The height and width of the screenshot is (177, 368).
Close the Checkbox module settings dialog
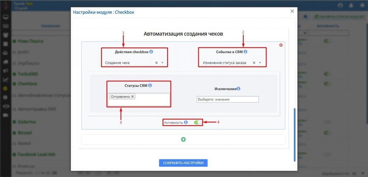click(292, 11)
